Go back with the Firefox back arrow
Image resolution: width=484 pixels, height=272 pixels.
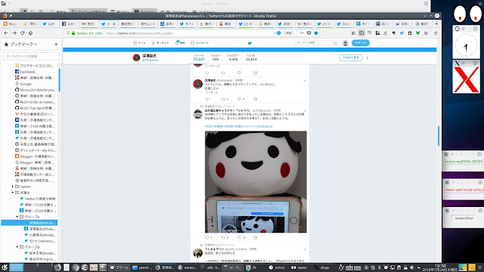[6, 33]
